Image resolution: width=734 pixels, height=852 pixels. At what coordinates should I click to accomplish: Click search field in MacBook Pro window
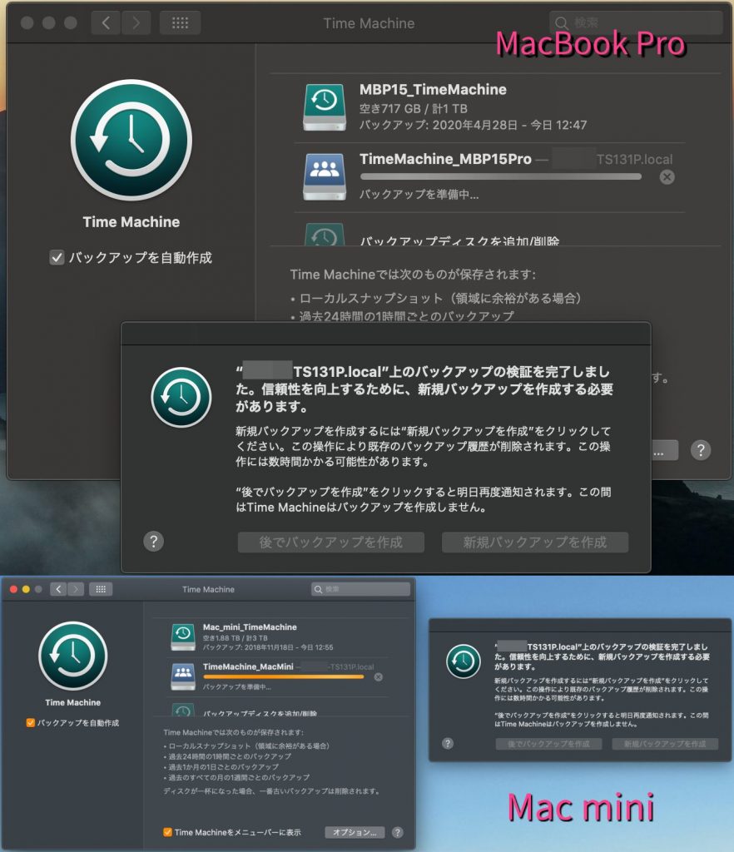click(636, 22)
